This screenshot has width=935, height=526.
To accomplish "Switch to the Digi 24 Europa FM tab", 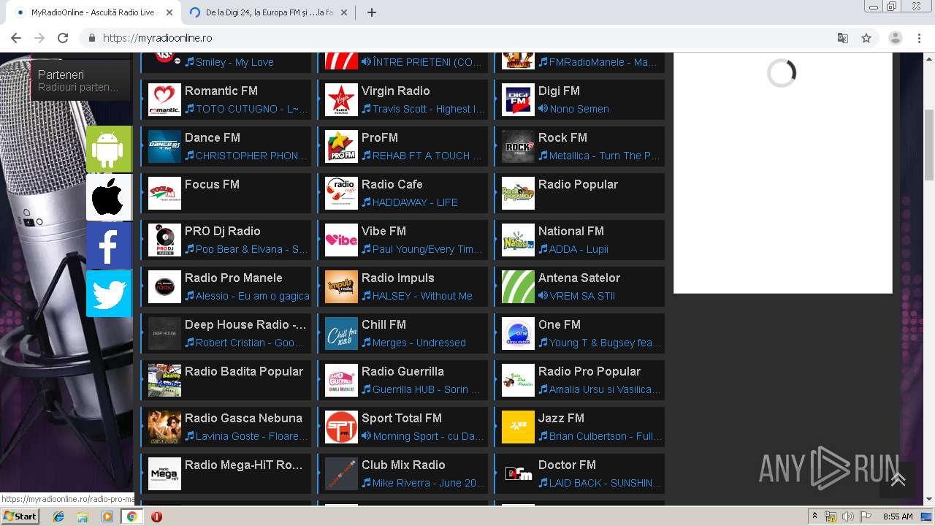I will pyautogui.click(x=270, y=12).
